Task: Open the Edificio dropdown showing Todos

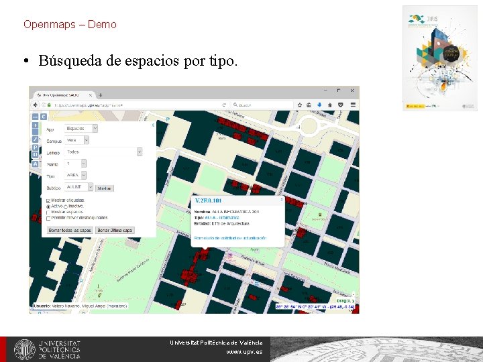Action: click(x=103, y=152)
